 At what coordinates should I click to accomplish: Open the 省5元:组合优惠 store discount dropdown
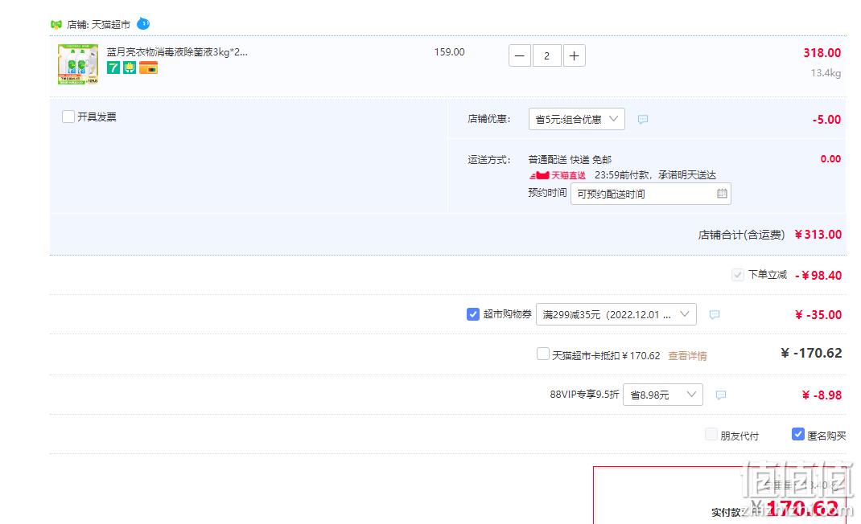(577, 119)
